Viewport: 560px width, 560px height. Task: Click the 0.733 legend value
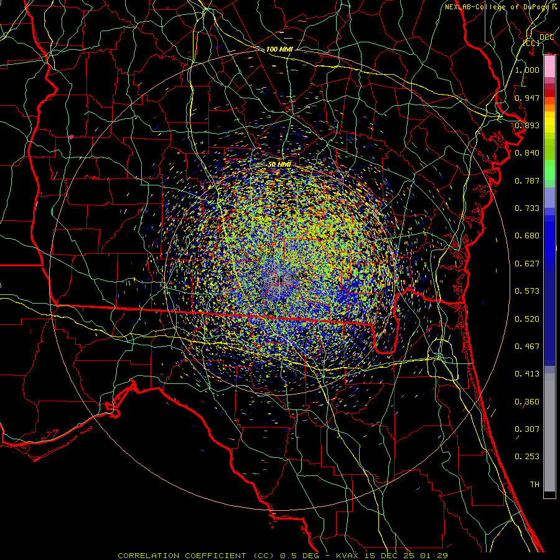click(527, 208)
